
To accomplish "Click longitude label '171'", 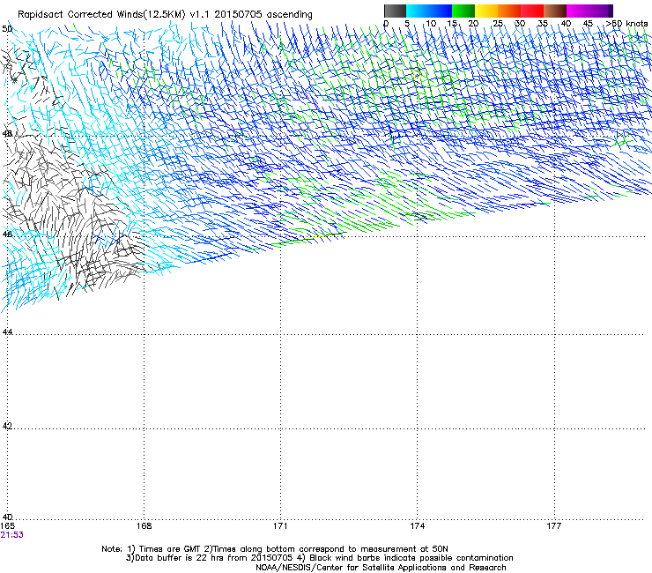I will pos(280,526).
